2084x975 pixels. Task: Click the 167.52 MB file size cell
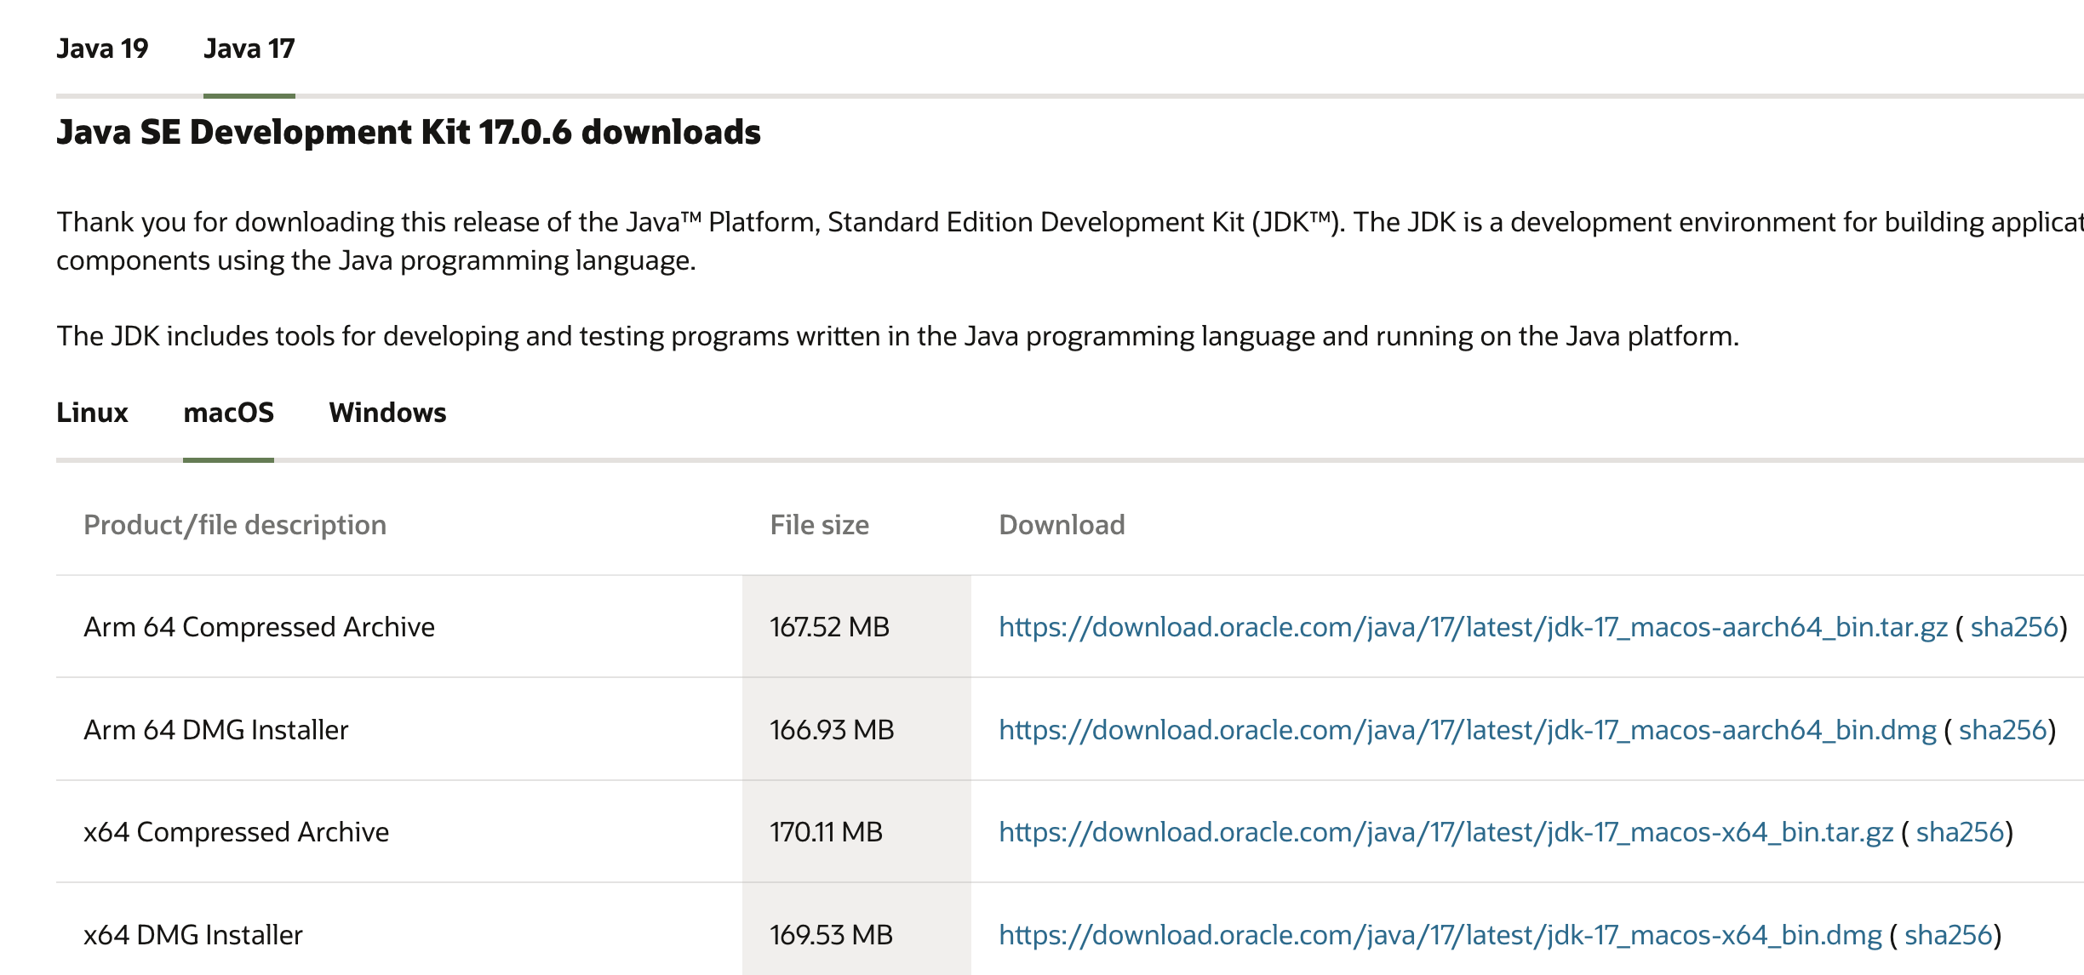coord(829,627)
